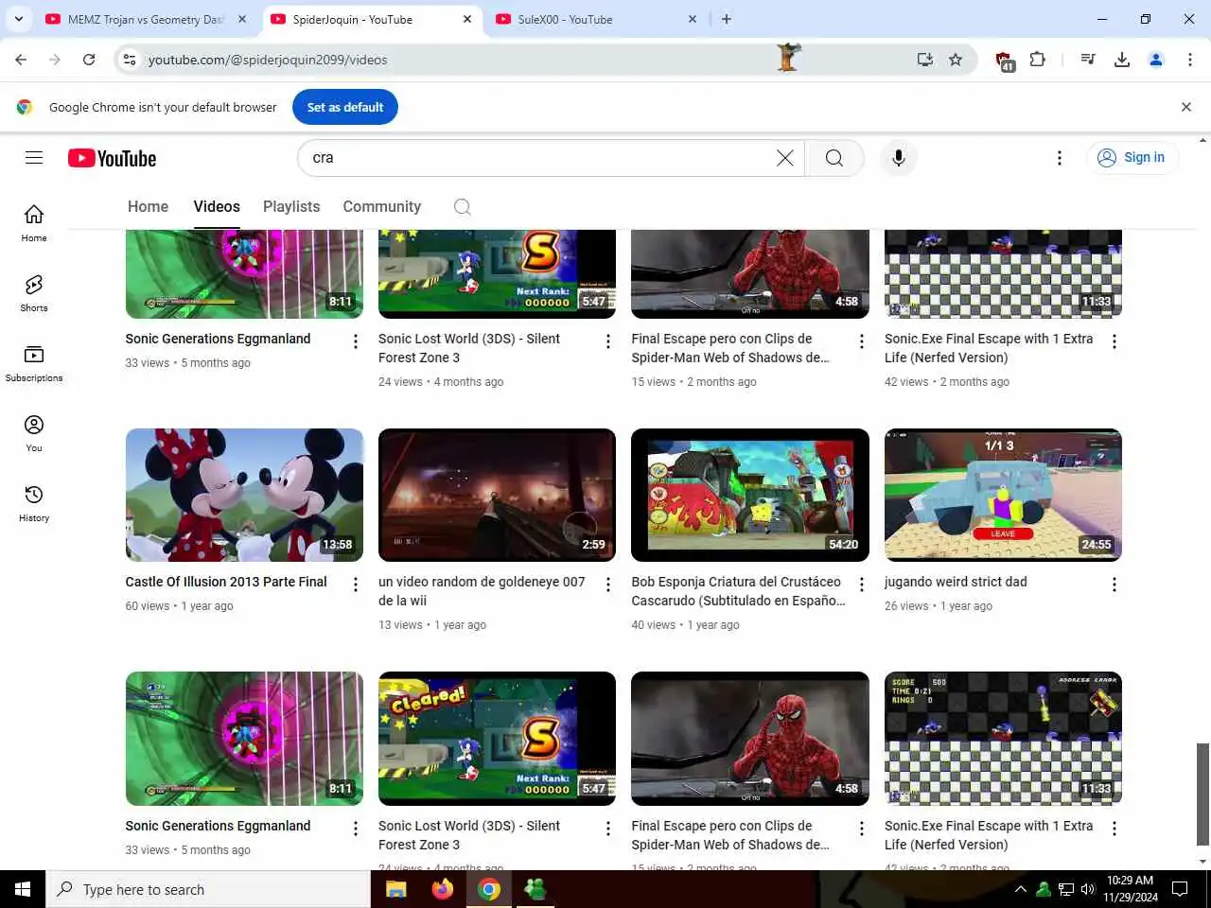
Task: Open jugando weird strict dad title link
Action: (x=956, y=582)
